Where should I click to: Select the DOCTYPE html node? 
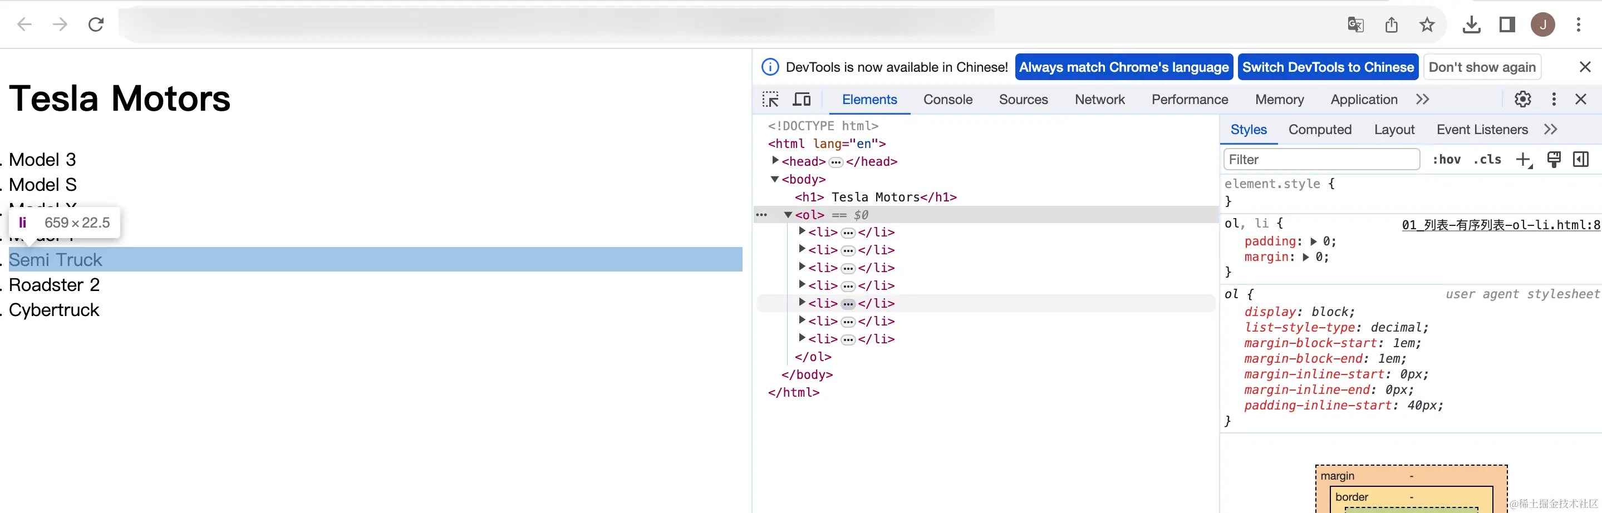pos(823,126)
